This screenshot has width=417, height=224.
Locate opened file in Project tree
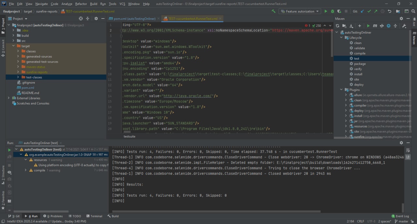click(x=80, y=19)
